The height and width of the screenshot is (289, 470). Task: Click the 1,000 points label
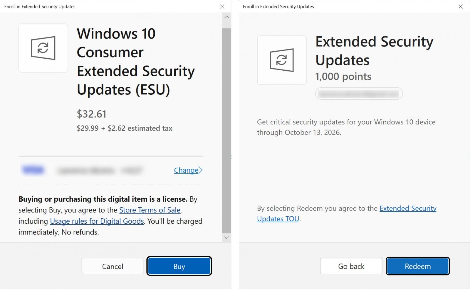coord(343,76)
